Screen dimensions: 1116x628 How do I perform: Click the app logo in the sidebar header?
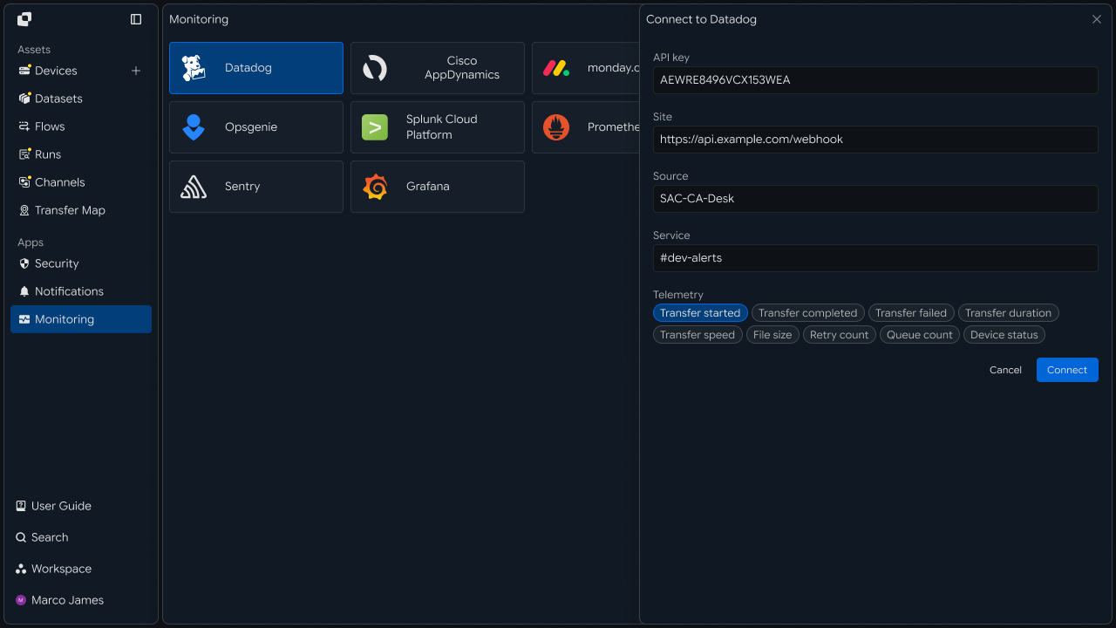(x=24, y=19)
